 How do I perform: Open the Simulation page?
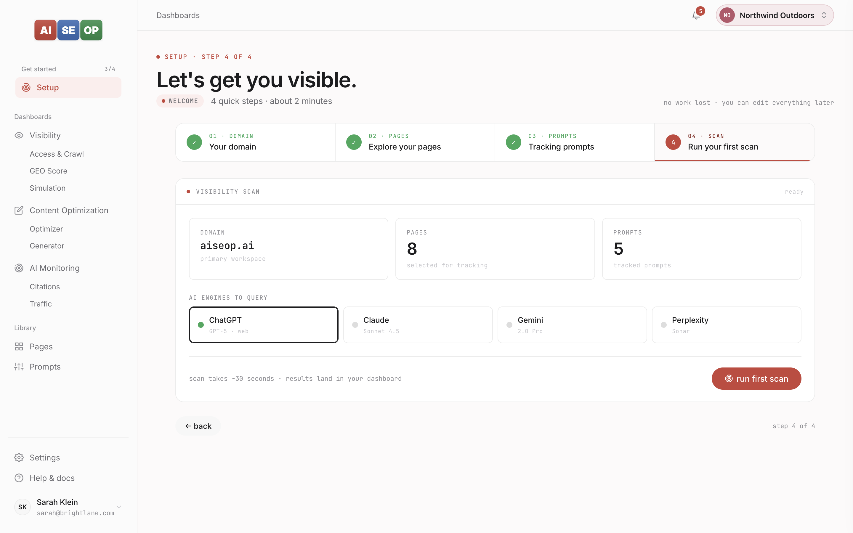point(48,188)
